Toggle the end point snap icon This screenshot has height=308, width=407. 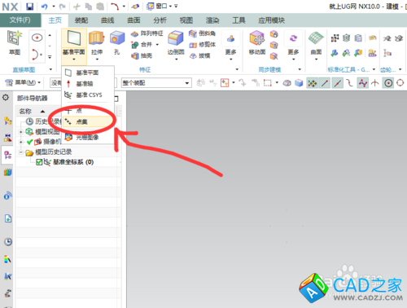[325, 83]
